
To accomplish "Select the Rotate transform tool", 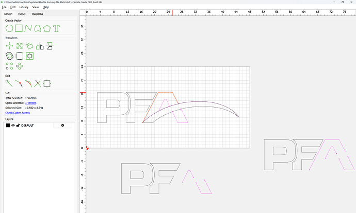I will coord(29,46).
